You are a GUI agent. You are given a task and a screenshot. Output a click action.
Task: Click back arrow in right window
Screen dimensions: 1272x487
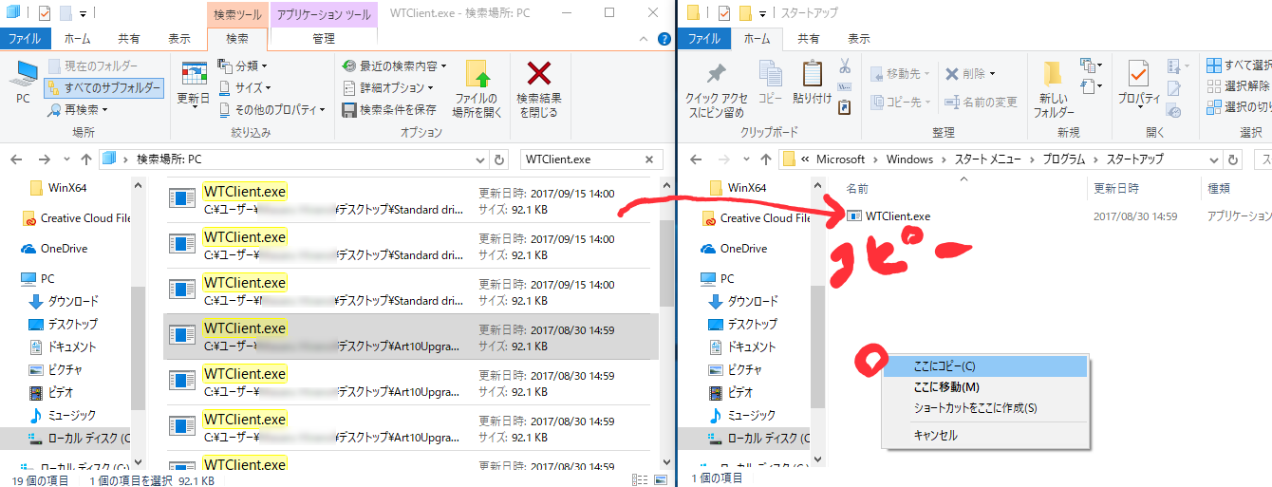tap(695, 159)
